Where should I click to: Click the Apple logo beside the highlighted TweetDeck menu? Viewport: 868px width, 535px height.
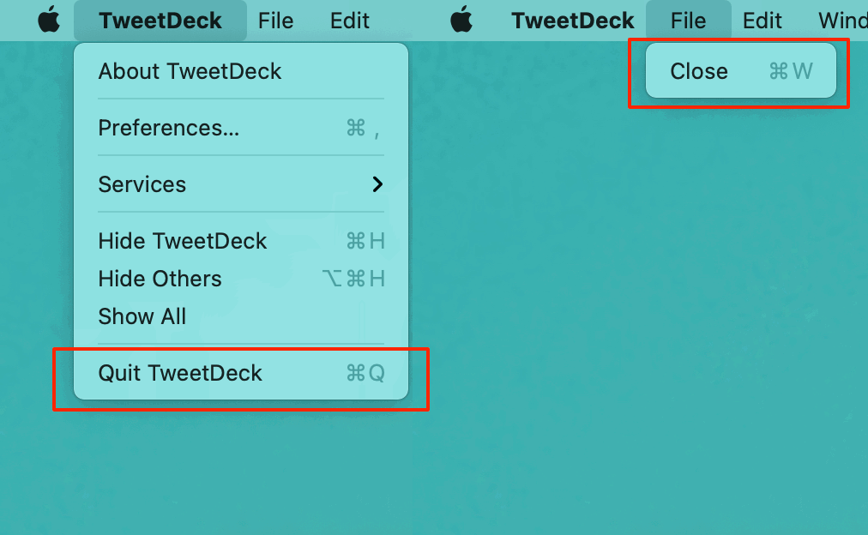(x=49, y=20)
